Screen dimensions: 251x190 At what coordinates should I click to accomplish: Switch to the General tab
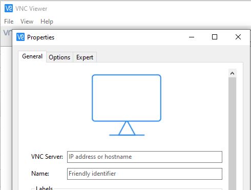coord(32,56)
